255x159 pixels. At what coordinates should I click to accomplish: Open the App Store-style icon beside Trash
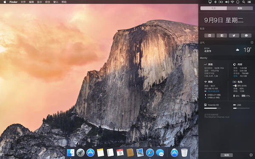click(x=174, y=153)
